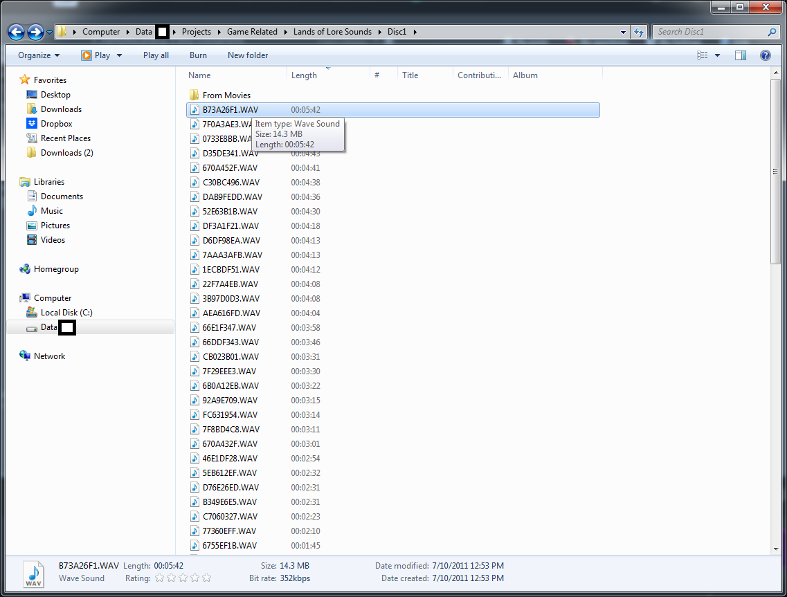787x597 pixels.
Task: Click the scrollbar down arrow
Action: click(775, 549)
